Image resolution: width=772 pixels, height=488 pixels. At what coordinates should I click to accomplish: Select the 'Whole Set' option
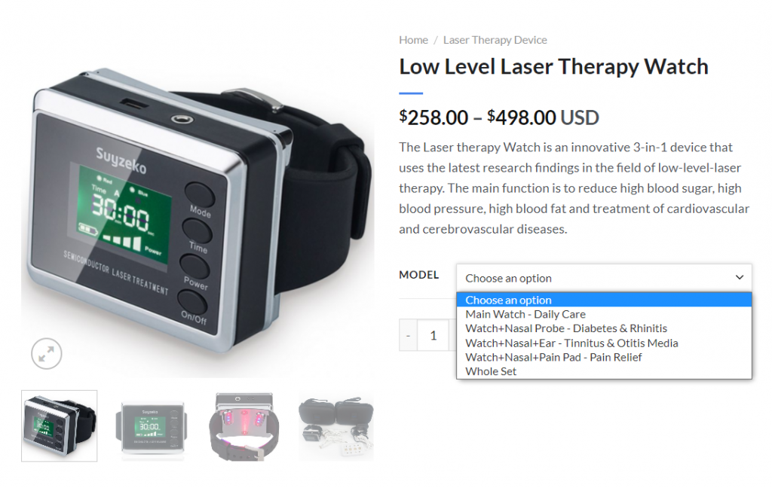coord(604,371)
